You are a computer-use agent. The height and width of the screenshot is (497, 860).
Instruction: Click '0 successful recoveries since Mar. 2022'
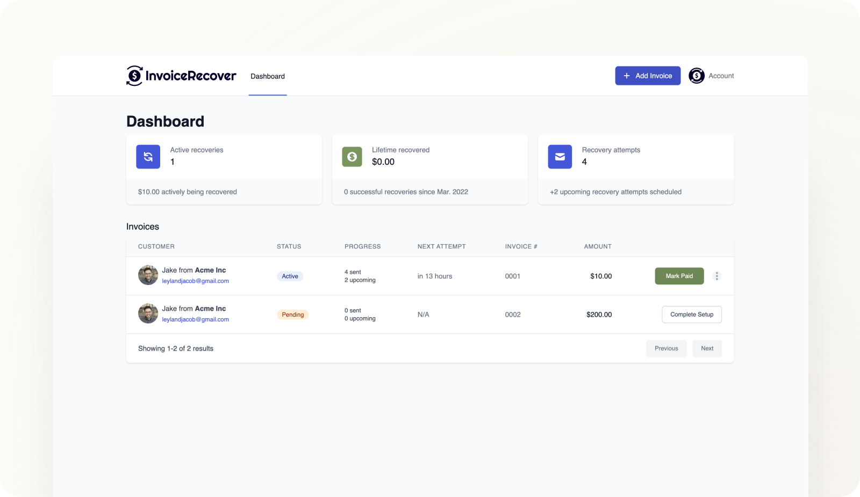(406, 192)
